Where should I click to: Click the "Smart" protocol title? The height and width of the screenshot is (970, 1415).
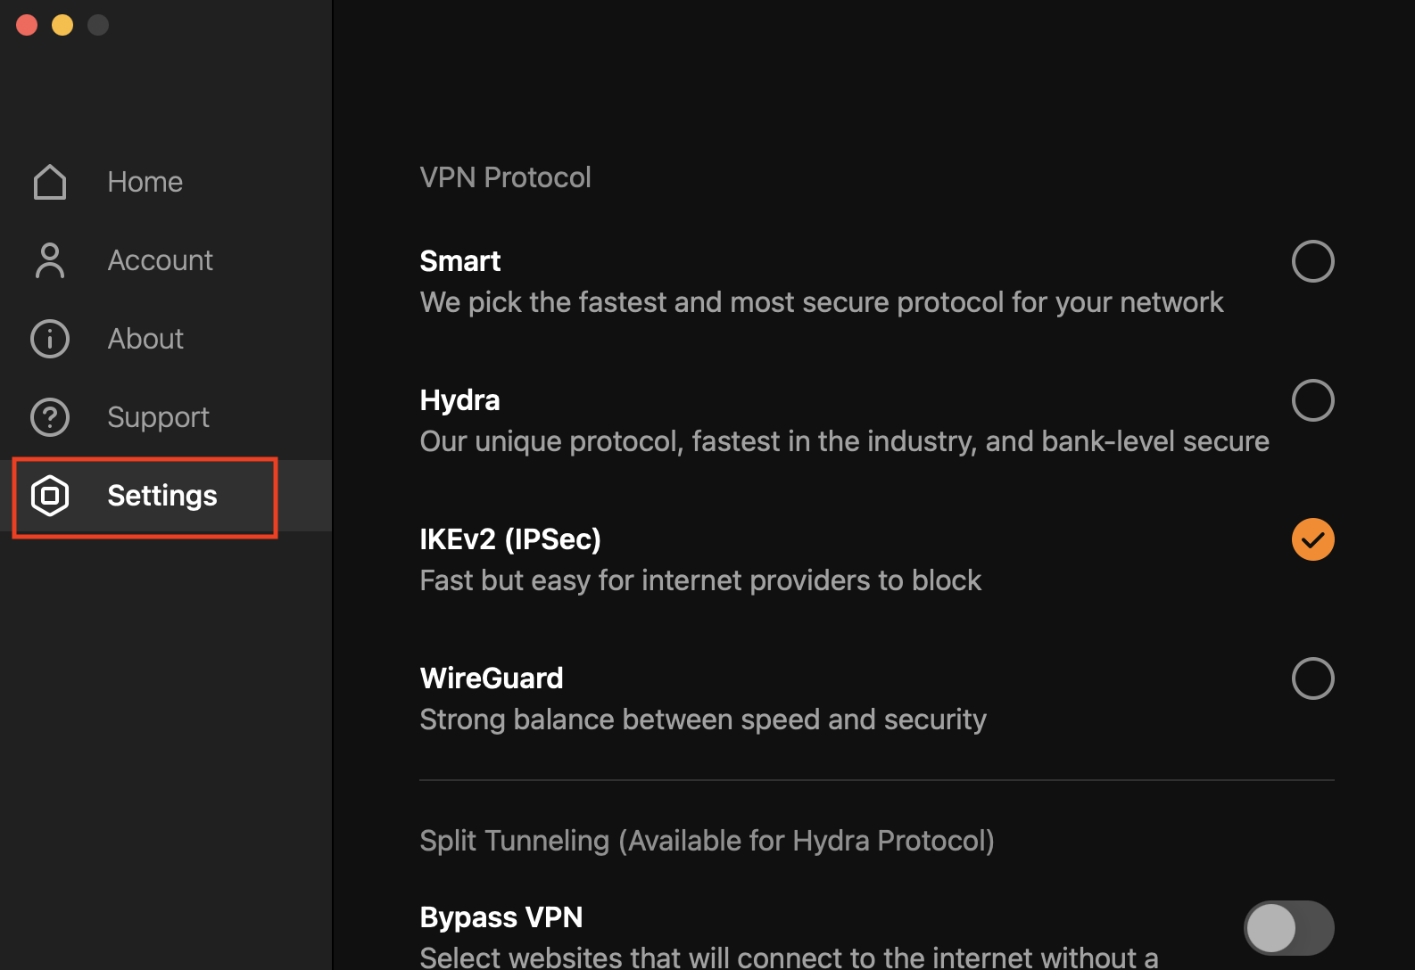pyautogui.click(x=460, y=261)
